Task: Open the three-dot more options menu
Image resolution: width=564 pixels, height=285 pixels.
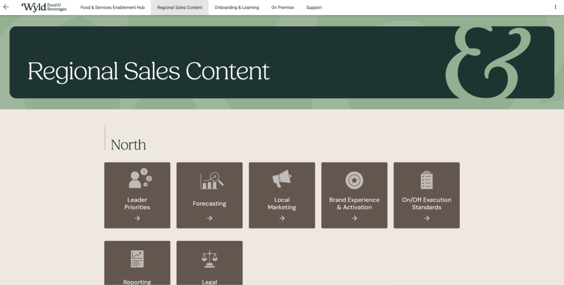Action: 556,7
